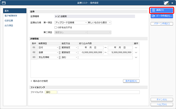Viewport: 176px width, 109px height.
Task: Click the AI assistant cloud icon
Action: pos(166,3)
